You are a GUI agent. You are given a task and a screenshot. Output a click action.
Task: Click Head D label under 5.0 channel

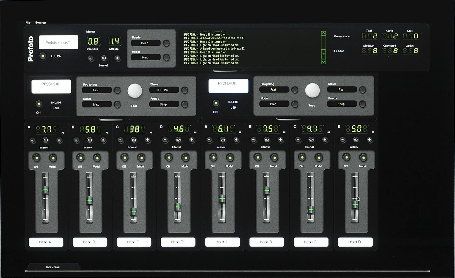tap(355, 242)
